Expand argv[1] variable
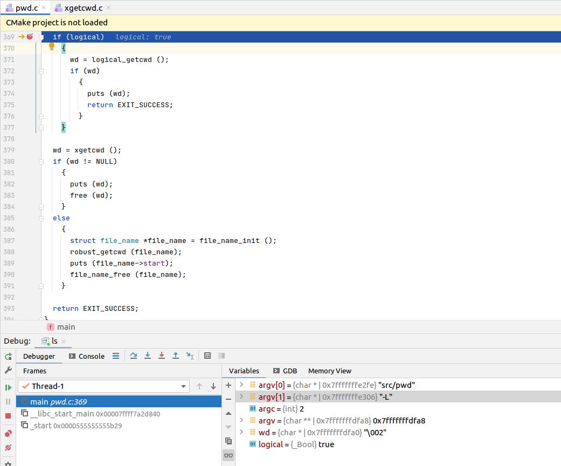561x466 pixels. click(x=241, y=397)
